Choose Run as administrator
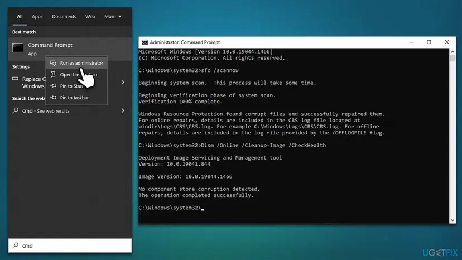 76,63
